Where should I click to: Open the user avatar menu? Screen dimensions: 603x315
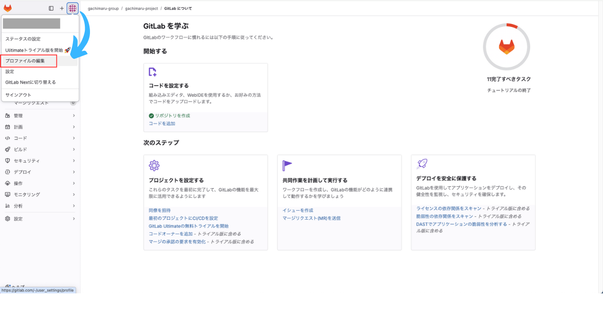tap(73, 8)
